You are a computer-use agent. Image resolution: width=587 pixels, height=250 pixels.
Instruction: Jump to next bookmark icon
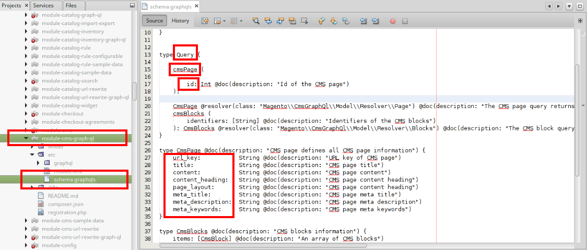(334, 21)
